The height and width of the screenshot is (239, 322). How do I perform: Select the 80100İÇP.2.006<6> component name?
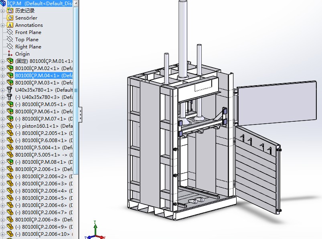44,205
